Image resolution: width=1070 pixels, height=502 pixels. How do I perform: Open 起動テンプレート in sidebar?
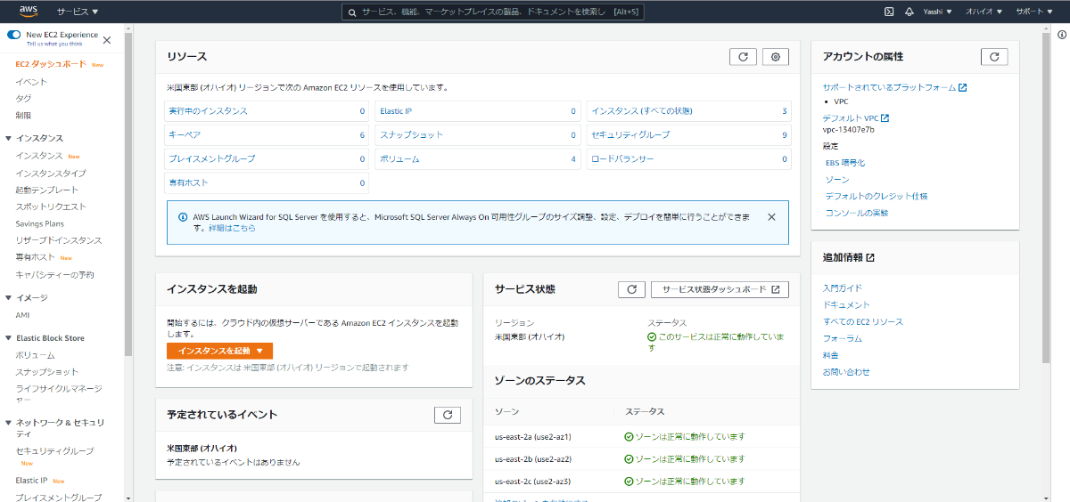(x=47, y=190)
